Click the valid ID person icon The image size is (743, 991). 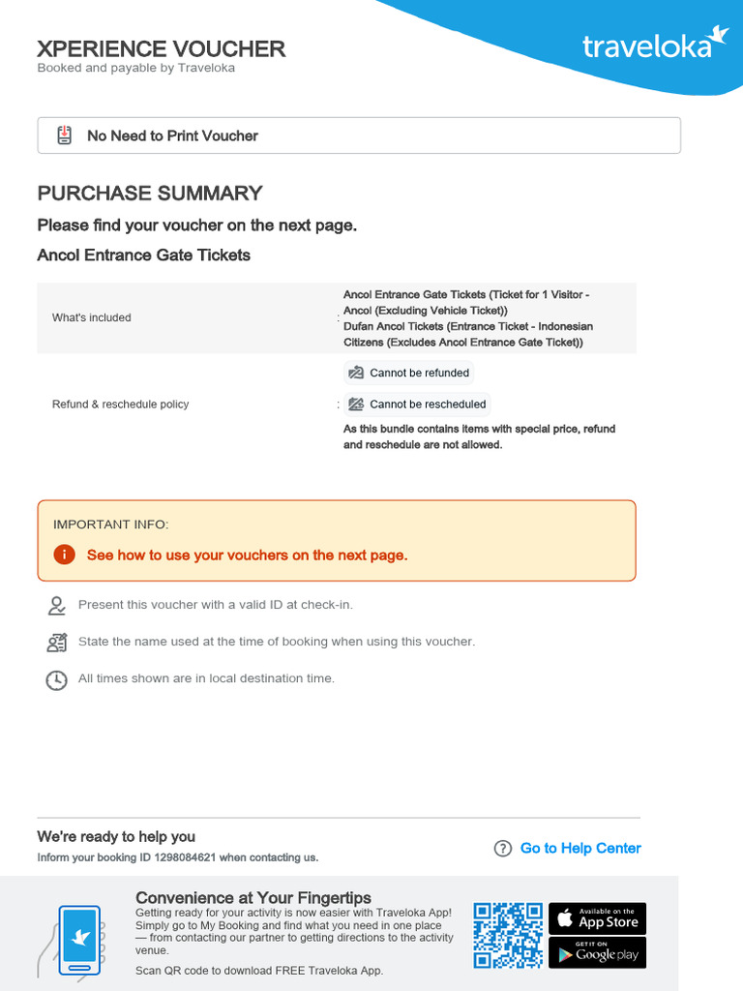click(57, 606)
